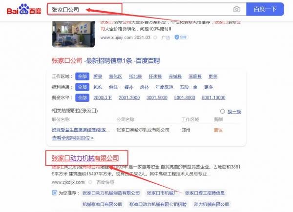Click the Baidu logo
Screen dimensions: 293x212
pyautogui.click(x=22, y=9)
